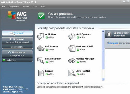The height and width of the screenshot is (94, 130).
Task: Click the Anti-Virus component title
Action: (x=50, y=34)
